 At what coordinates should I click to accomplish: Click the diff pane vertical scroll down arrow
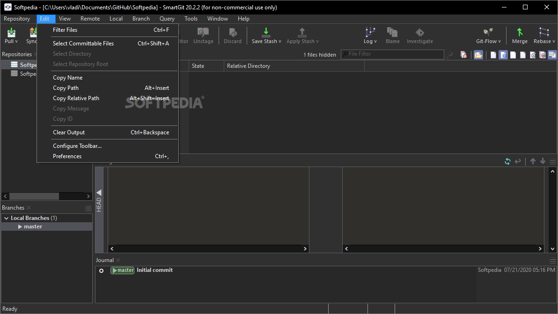click(x=552, y=249)
